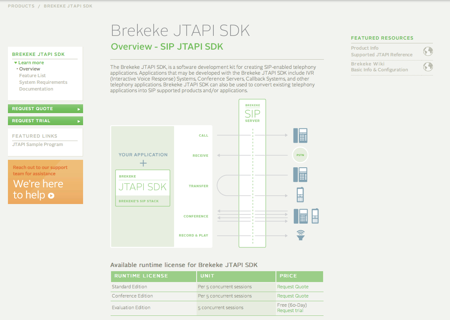Click Request trial for Evaluation Edition
The width and height of the screenshot is (450, 320).
pyautogui.click(x=290, y=310)
